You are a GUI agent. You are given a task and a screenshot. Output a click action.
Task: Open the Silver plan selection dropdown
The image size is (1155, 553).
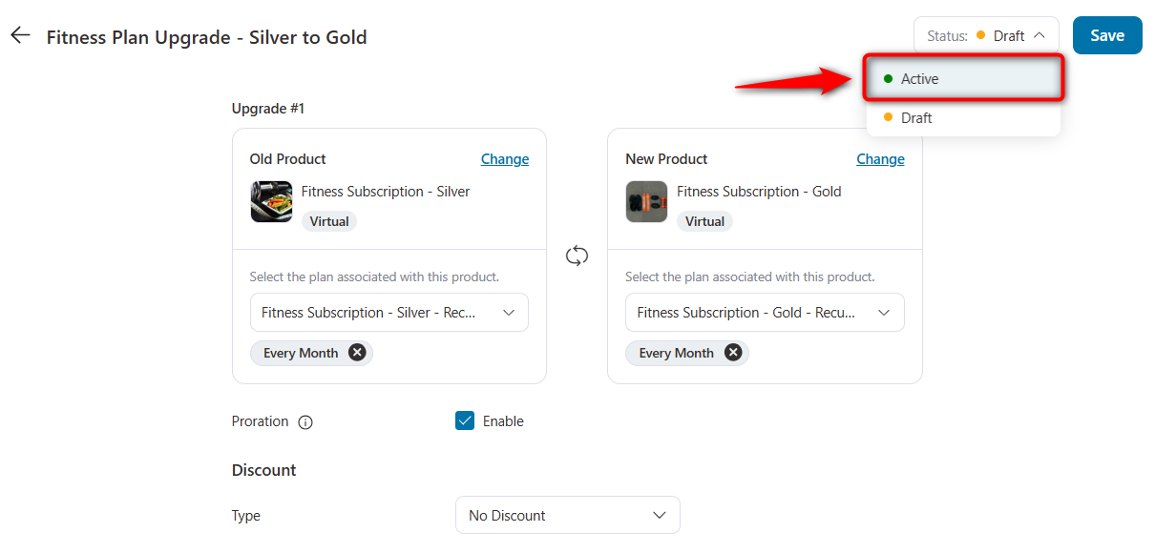[388, 312]
